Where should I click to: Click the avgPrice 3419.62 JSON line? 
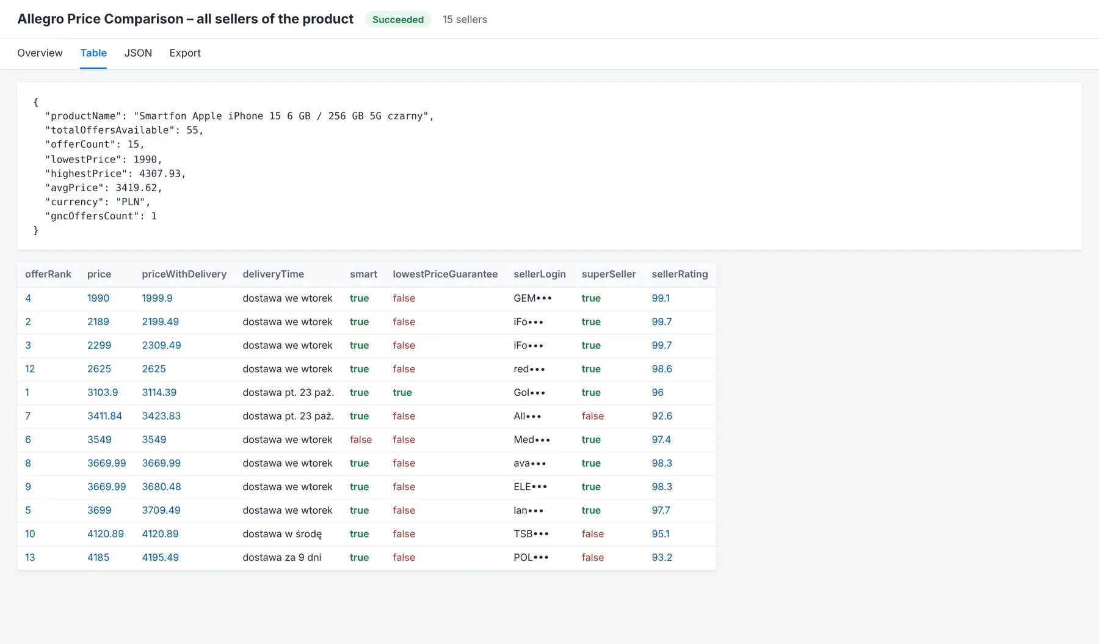104,188
